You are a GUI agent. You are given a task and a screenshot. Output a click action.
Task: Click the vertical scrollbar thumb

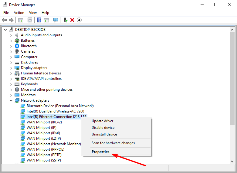click(x=232, y=79)
